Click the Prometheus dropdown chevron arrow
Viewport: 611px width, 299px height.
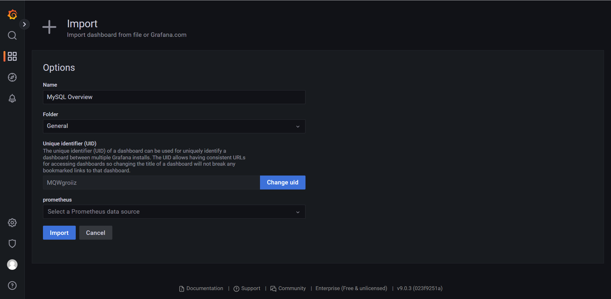click(x=298, y=212)
